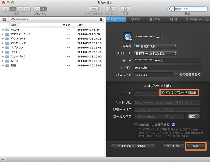Open Quick Look eye button
Screen dimensions: 210x162
[x=94, y=9]
